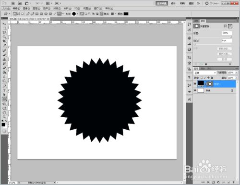Viewport: 240px width, 185px height.
Task: Adjust the mask Density slider
Action: [231, 37]
